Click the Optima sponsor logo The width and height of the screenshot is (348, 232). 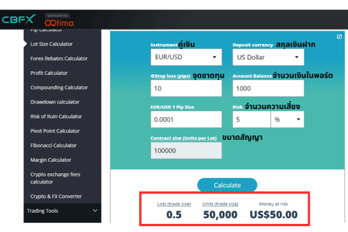[x=59, y=22]
